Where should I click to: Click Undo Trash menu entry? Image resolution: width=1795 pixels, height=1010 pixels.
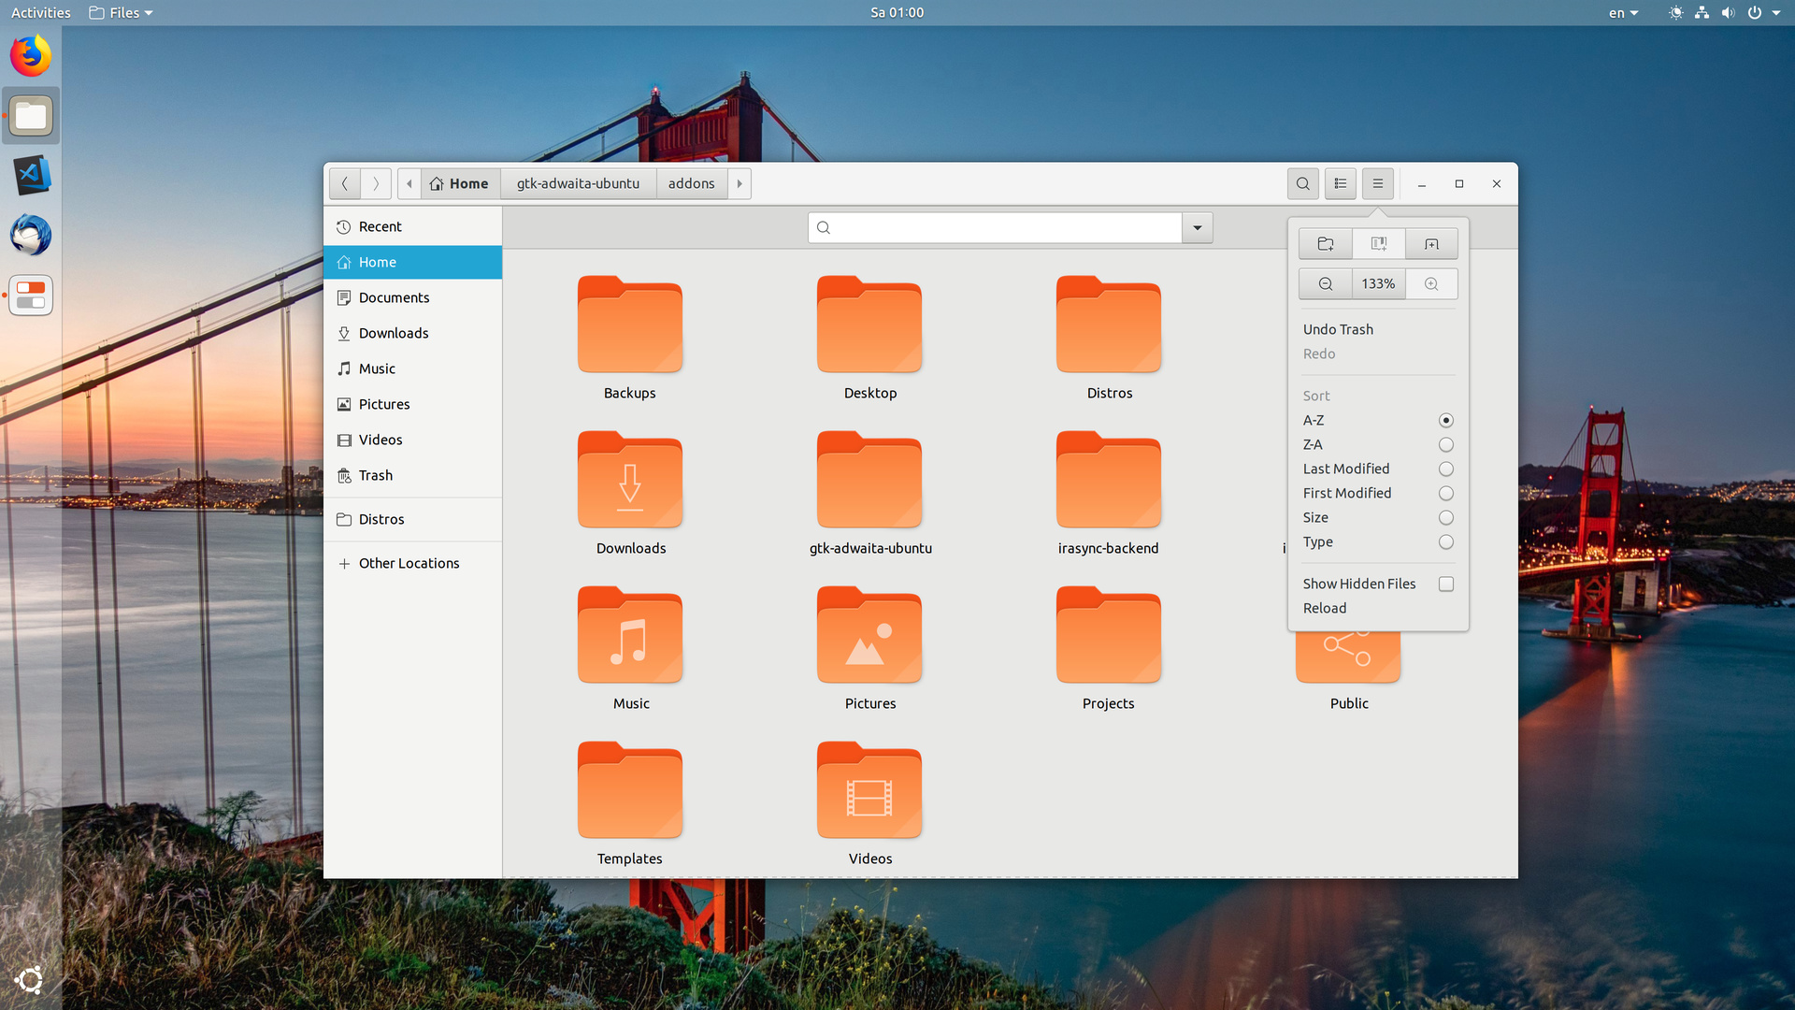tap(1338, 330)
